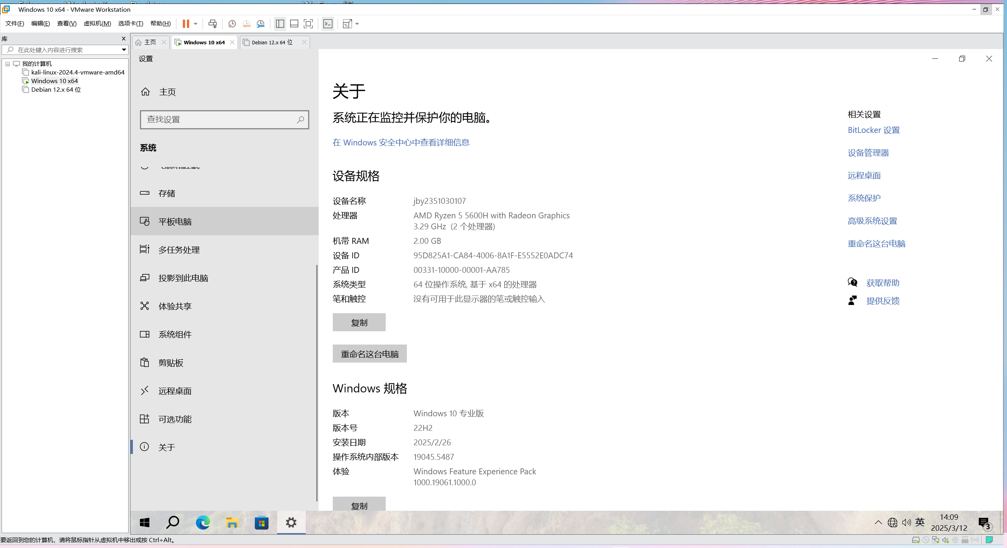Collapse the 我的计算机 tree node

7,64
